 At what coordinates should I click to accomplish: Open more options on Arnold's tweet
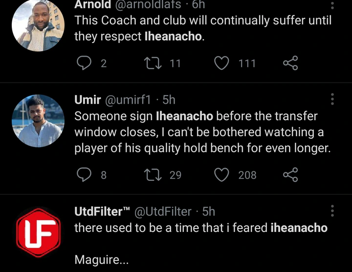[332, 6]
